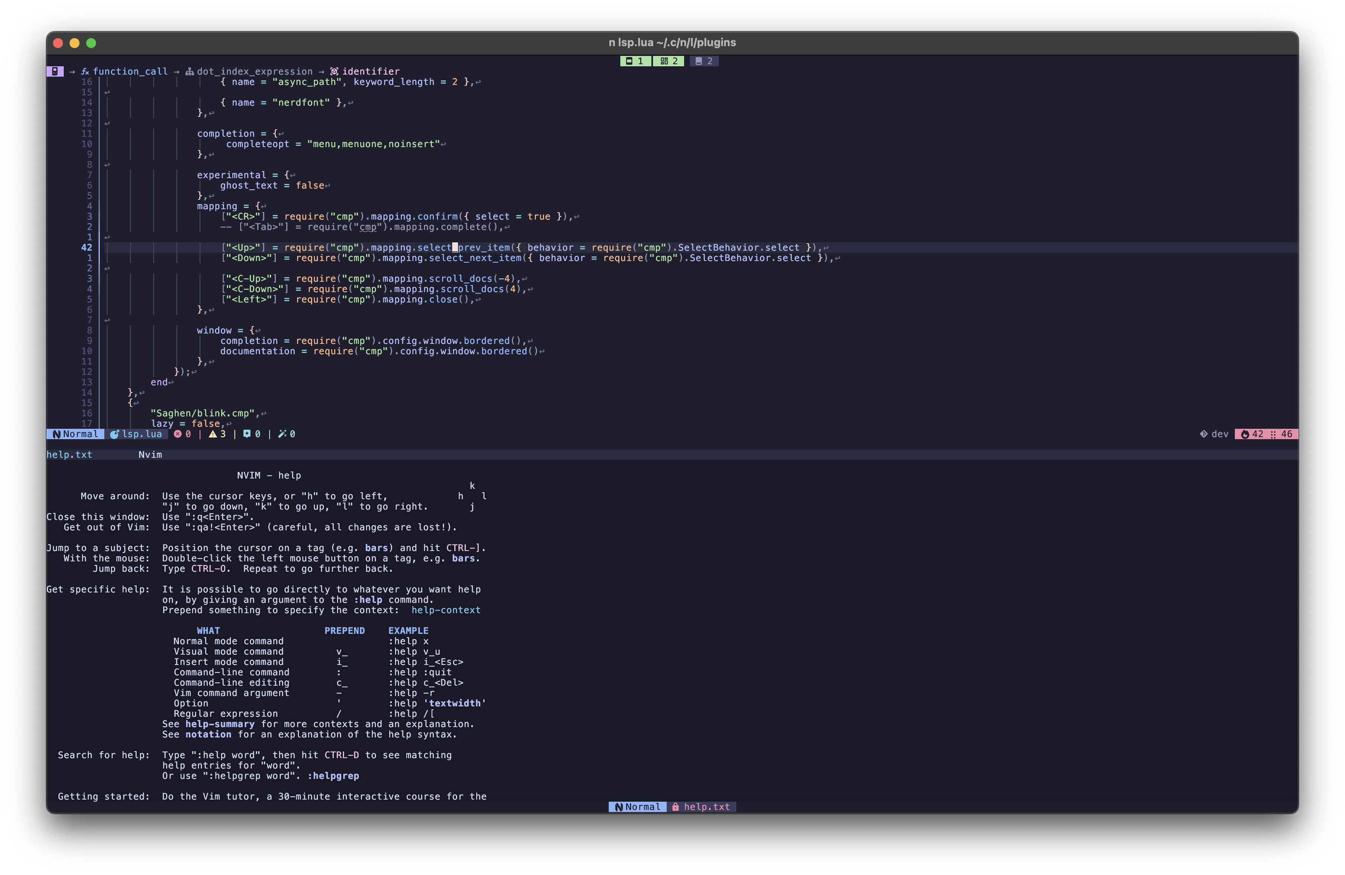The image size is (1345, 875).
Task: Click function_call in the breadcrumb path
Action: pyautogui.click(x=130, y=71)
